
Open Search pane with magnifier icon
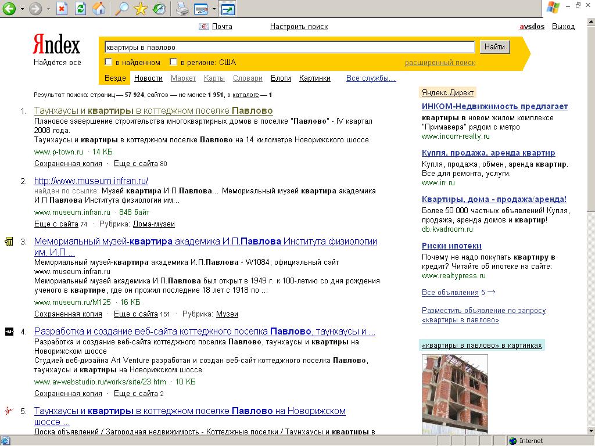pyautogui.click(x=121, y=8)
